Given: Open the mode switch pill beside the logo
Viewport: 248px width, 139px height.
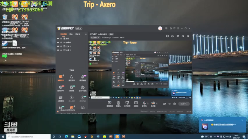Looking at the screenshot, I should tap(79, 28).
